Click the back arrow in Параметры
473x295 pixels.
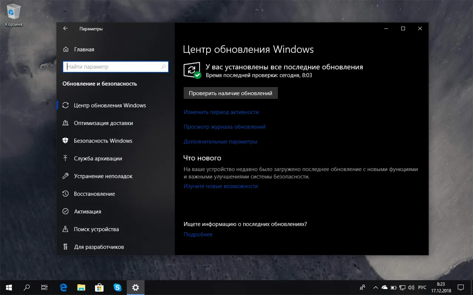click(x=65, y=28)
